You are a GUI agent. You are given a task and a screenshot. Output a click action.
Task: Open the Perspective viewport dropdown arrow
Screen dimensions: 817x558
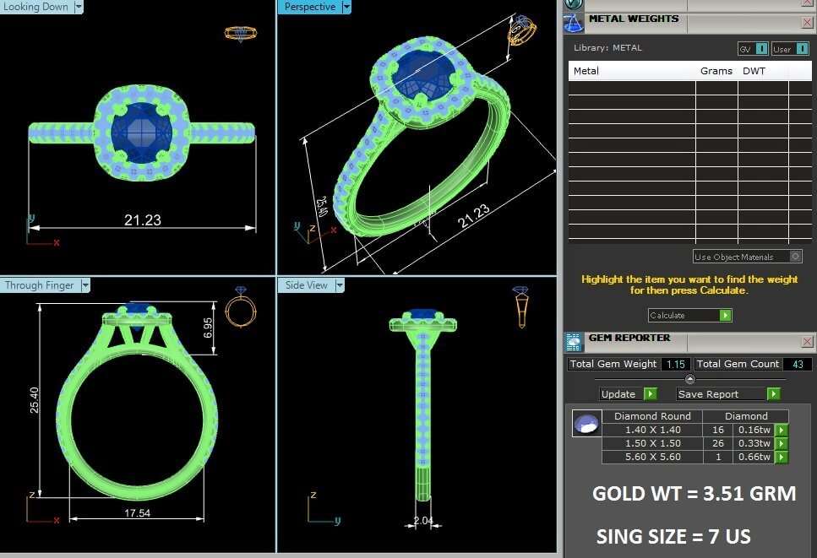click(x=346, y=7)
